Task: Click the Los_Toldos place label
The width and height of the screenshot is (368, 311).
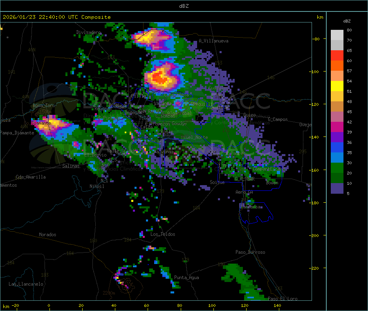Action: pos(163,234)
